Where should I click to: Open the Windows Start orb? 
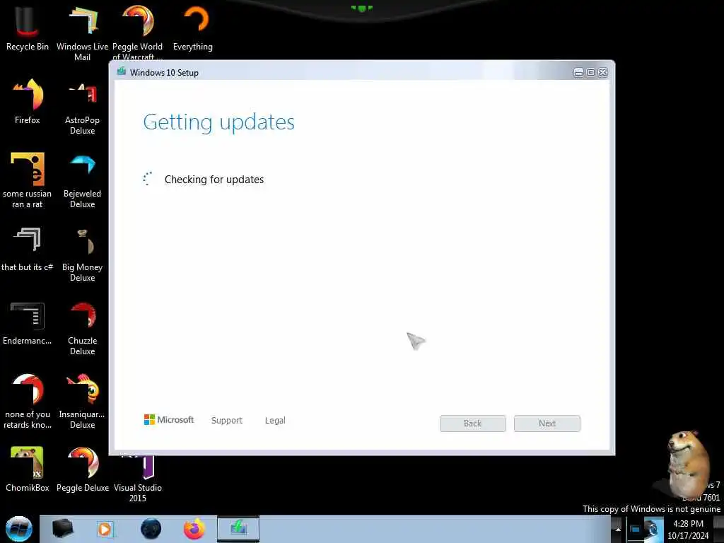19,529
